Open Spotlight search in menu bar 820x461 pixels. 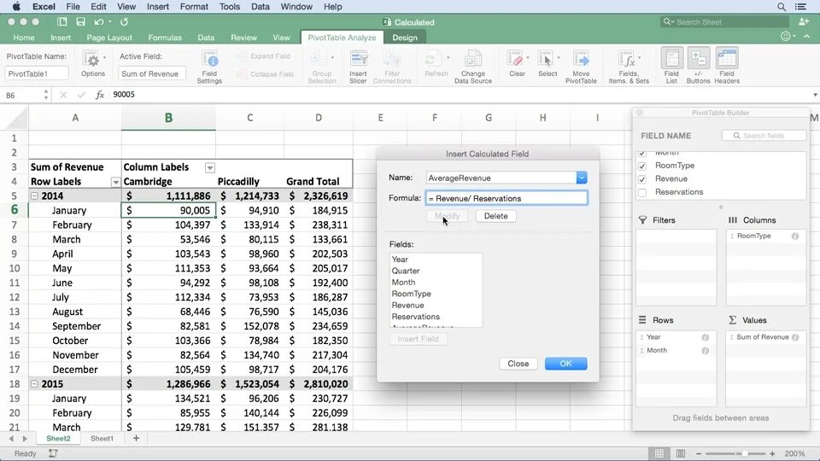(x=782, y=7)
